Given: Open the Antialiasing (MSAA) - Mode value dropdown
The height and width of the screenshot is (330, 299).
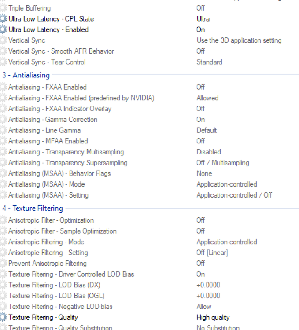Looking at the screenshot, I should pos(226,184).
